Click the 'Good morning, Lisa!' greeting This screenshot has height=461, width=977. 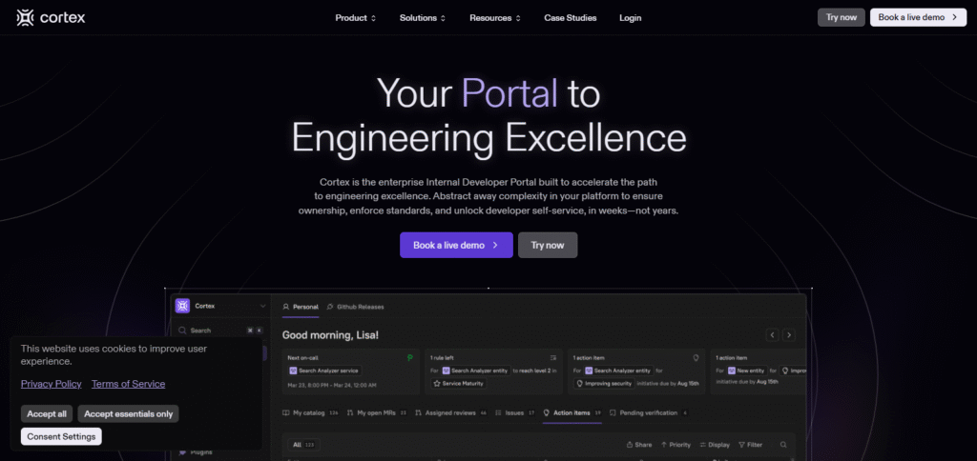(x=330, y=335)
